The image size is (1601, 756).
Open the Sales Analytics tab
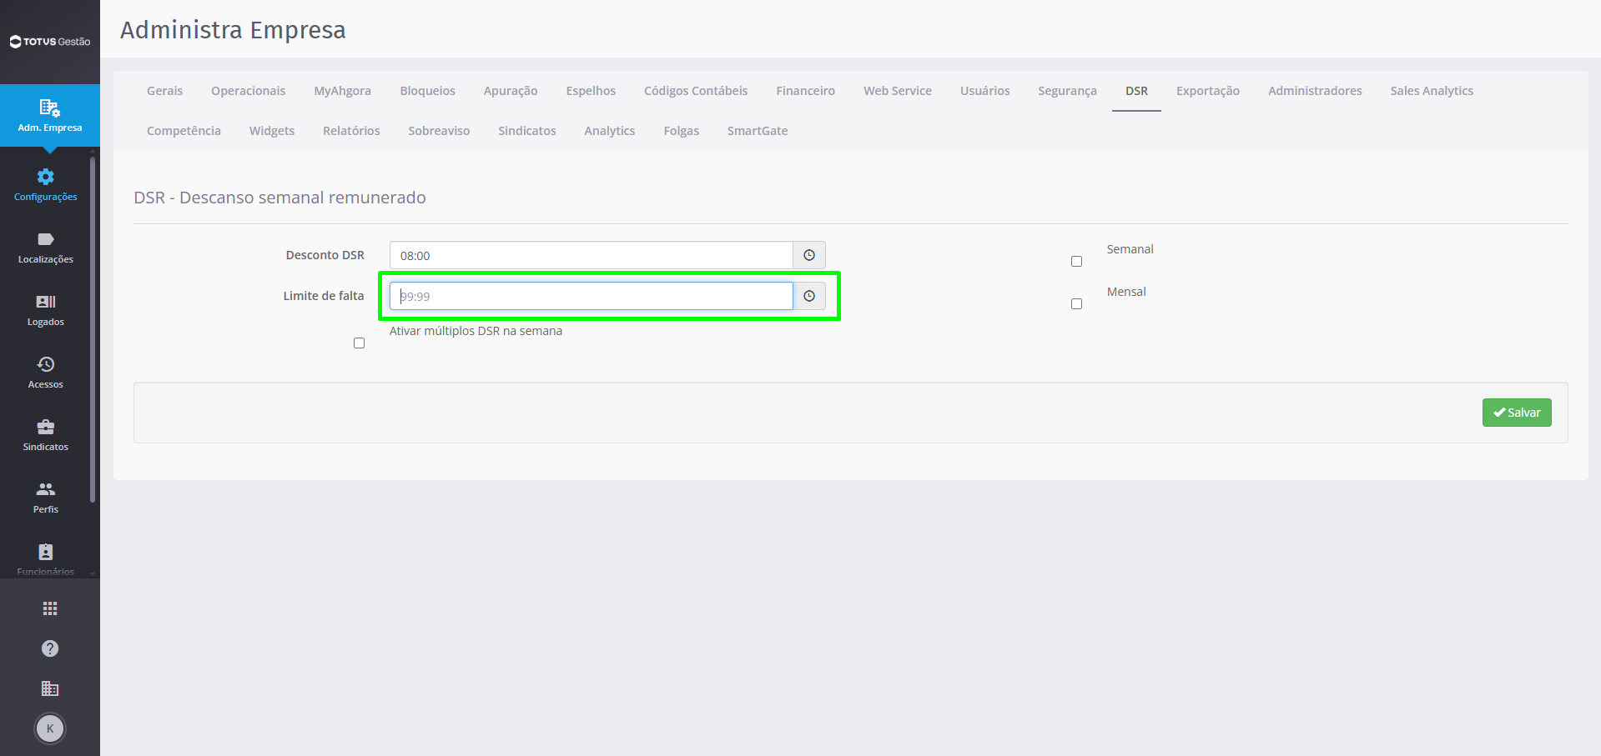[x=1432, y=91]
